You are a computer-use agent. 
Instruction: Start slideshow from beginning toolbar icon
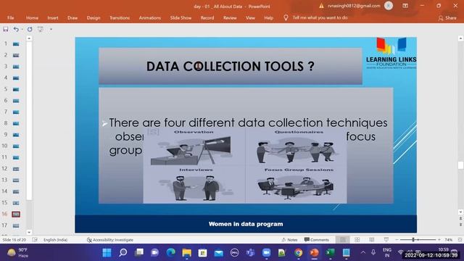click(41, 29)
